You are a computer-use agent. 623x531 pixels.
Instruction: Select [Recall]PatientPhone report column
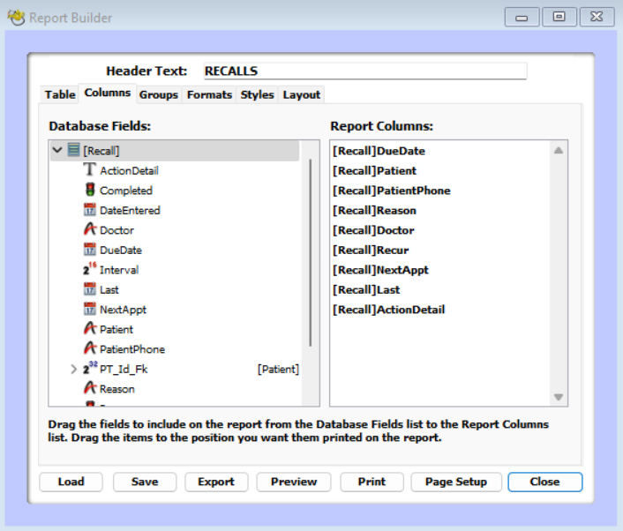point(392,191)
